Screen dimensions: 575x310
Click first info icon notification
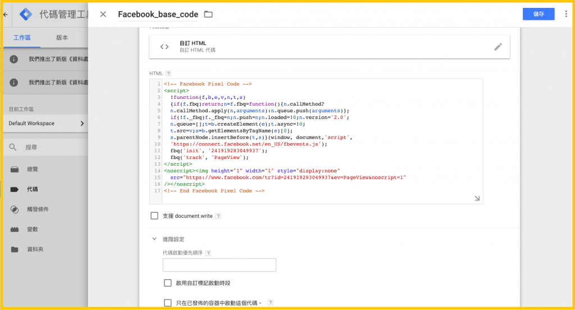point(13,59)
